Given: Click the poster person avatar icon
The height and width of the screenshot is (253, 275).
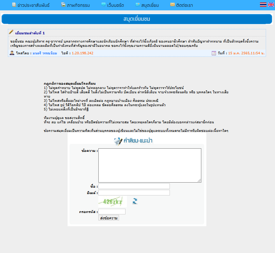Looking at the screenshot, I should [x=12, y=53].
